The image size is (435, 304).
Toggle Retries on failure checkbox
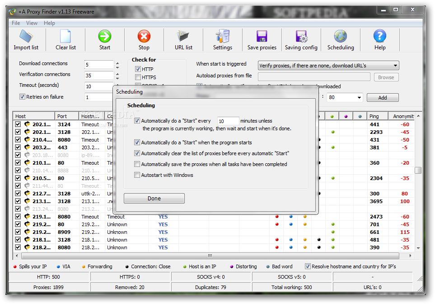(x=22, y=97)
